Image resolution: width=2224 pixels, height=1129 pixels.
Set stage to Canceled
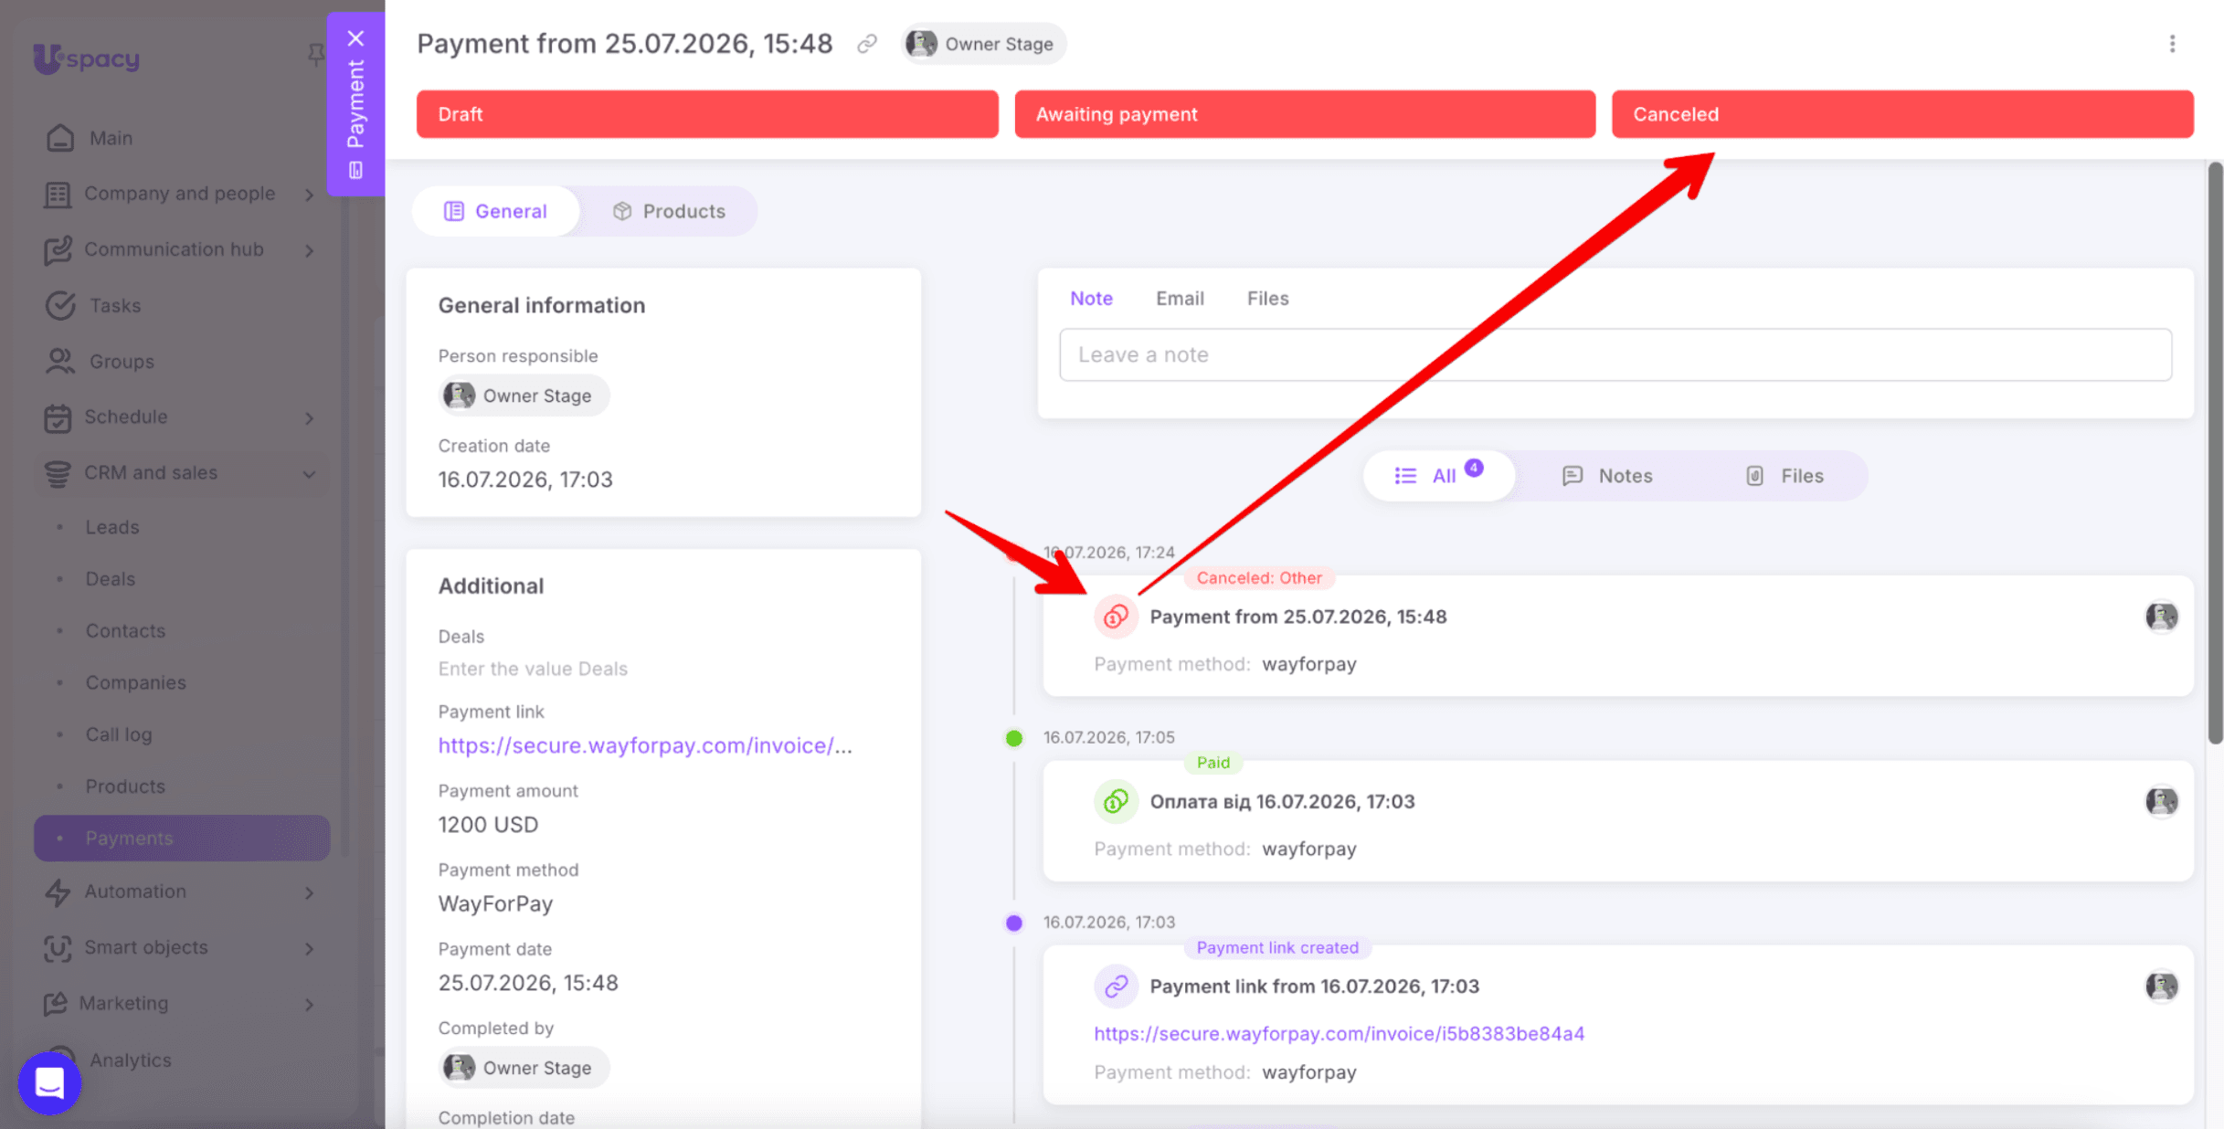point(1902,114)
